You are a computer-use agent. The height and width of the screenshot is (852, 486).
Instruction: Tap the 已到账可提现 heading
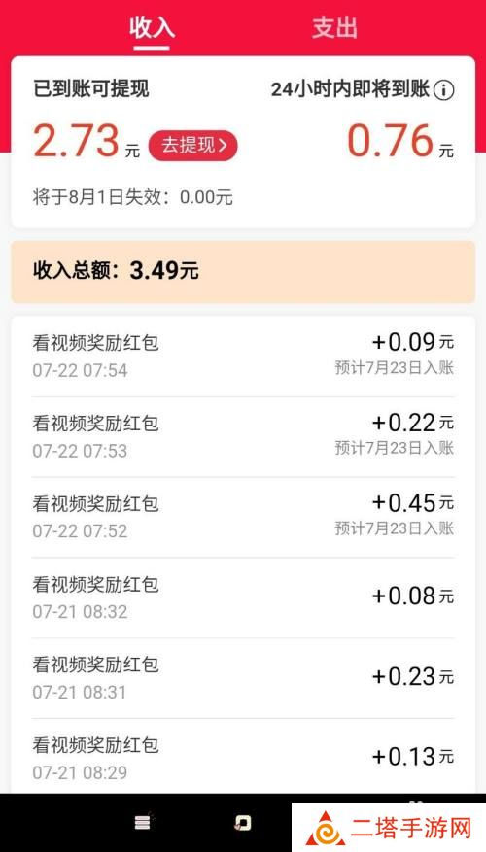tap(90, 89)
